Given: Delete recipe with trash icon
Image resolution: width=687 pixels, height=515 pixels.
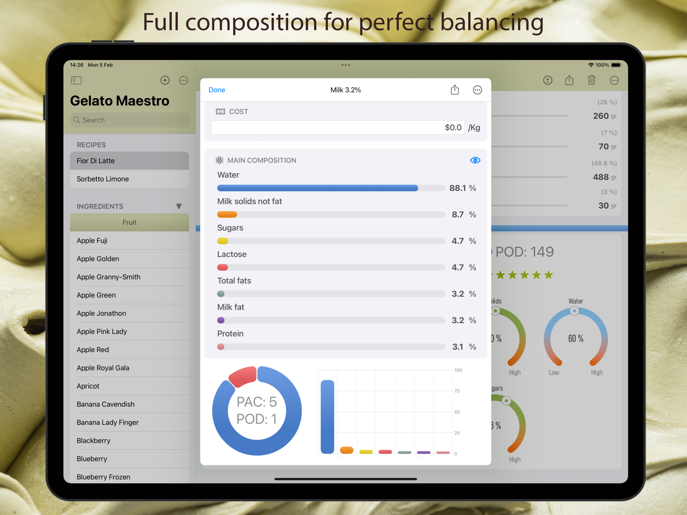Looking at the screenshot, I should pos(591,80).
